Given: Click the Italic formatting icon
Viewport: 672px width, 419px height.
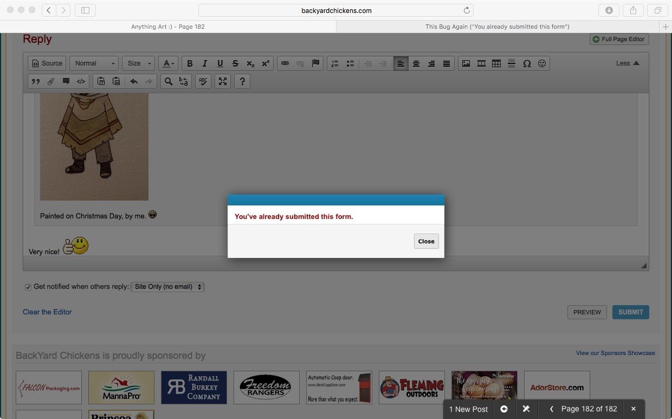Looking at the screenshot, I should 205,63.
